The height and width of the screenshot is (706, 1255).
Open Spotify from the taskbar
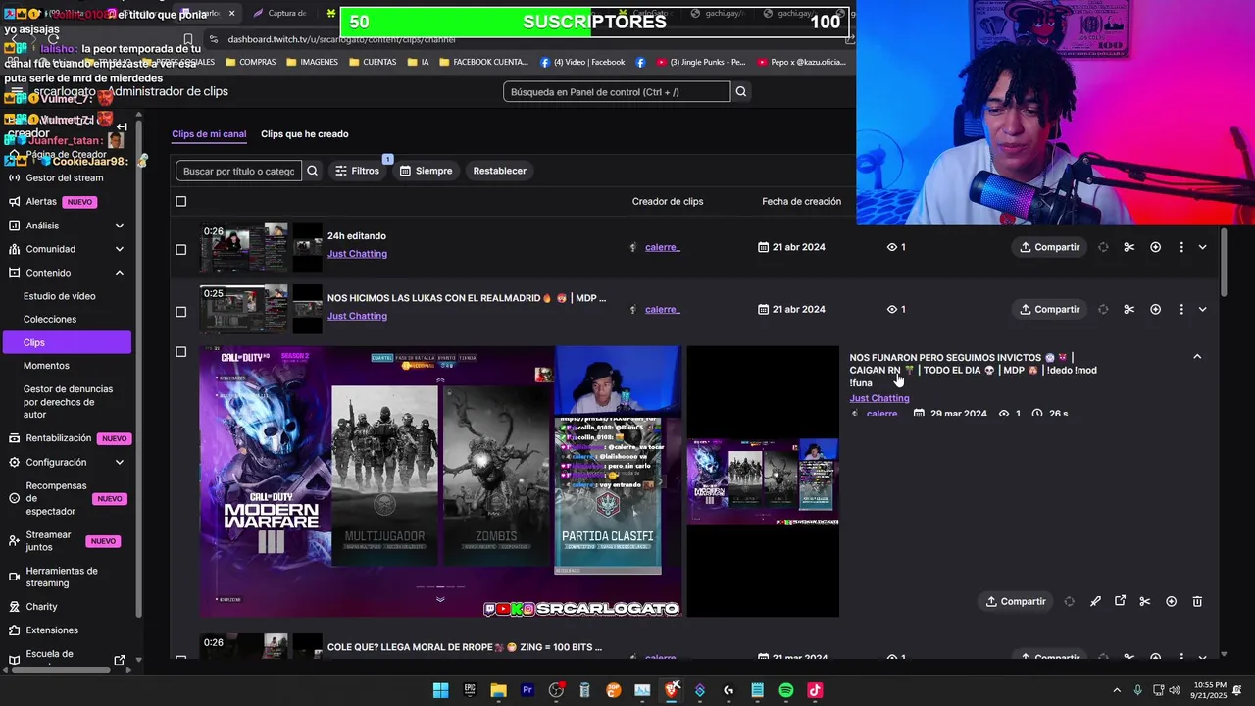(x=786, y=690)
